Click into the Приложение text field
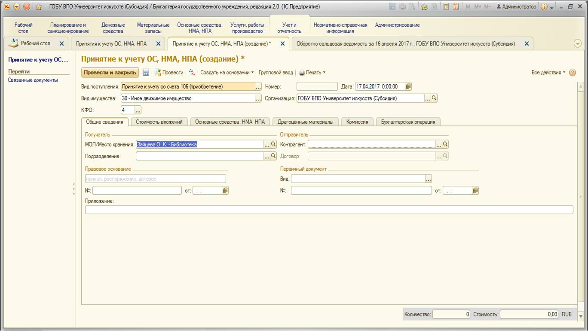 coord(329,210)
